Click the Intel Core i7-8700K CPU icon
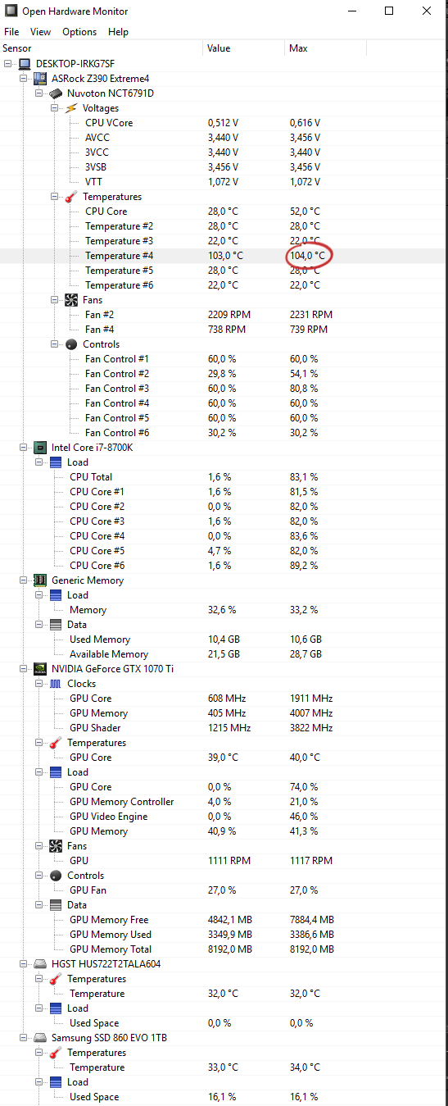This screenshot has height=1106, width=448. 40,448
